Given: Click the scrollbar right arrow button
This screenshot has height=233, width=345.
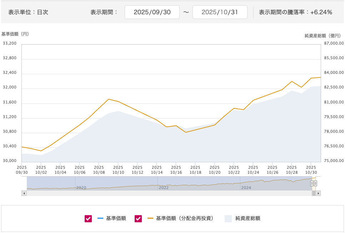Looking at the screenshot, I should [318, 193].
